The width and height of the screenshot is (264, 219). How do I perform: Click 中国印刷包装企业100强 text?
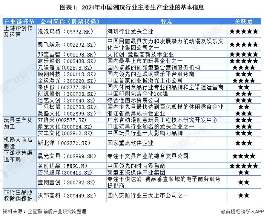138,94
